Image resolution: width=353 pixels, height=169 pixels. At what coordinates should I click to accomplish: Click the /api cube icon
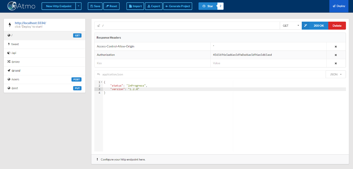9,53
